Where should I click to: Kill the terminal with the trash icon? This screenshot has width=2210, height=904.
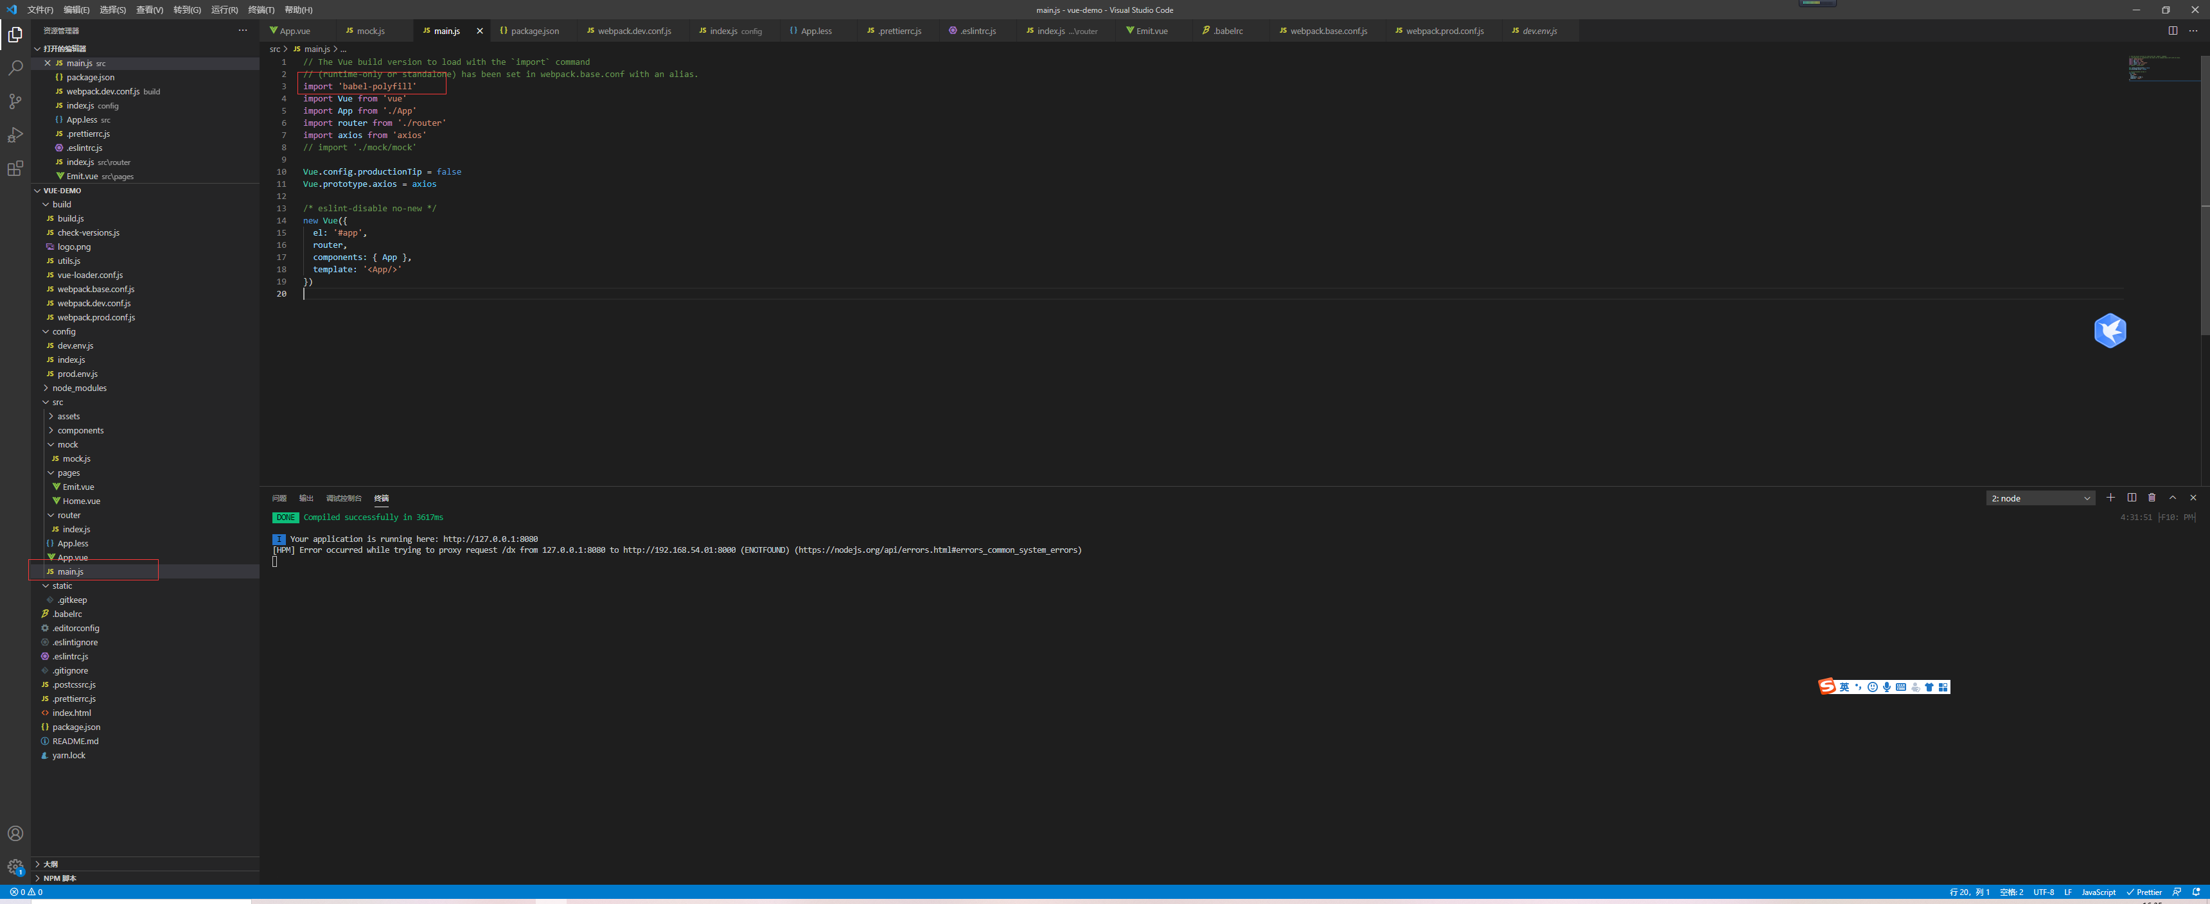(2152, 498)
